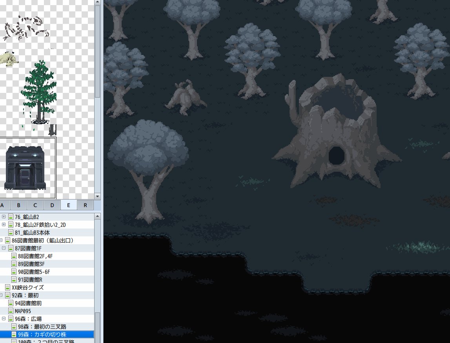The image size is (450, 343).
Task: Select the 89図書館3F map
Action: [31, 264]
